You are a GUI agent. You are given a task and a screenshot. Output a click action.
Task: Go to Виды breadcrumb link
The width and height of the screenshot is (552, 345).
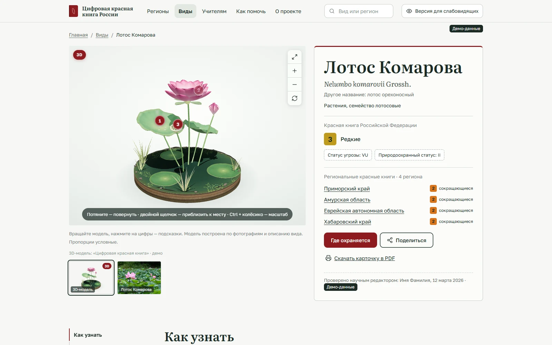pos(102,35)
